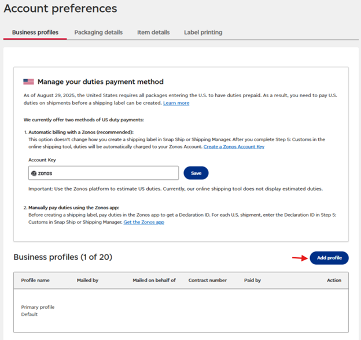Click the Account Key field label

(42, 160)
